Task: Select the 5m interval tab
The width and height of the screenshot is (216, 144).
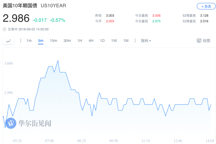Action: [41, 41]
